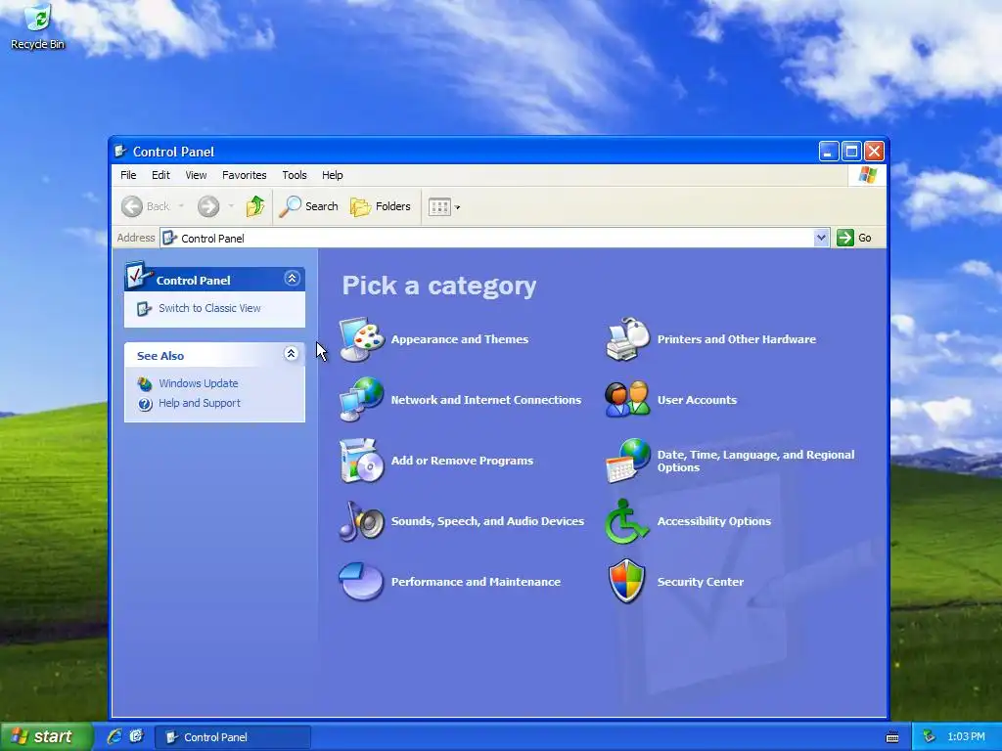
Task: Click the Accessibility Options text link
Action: 713,521
